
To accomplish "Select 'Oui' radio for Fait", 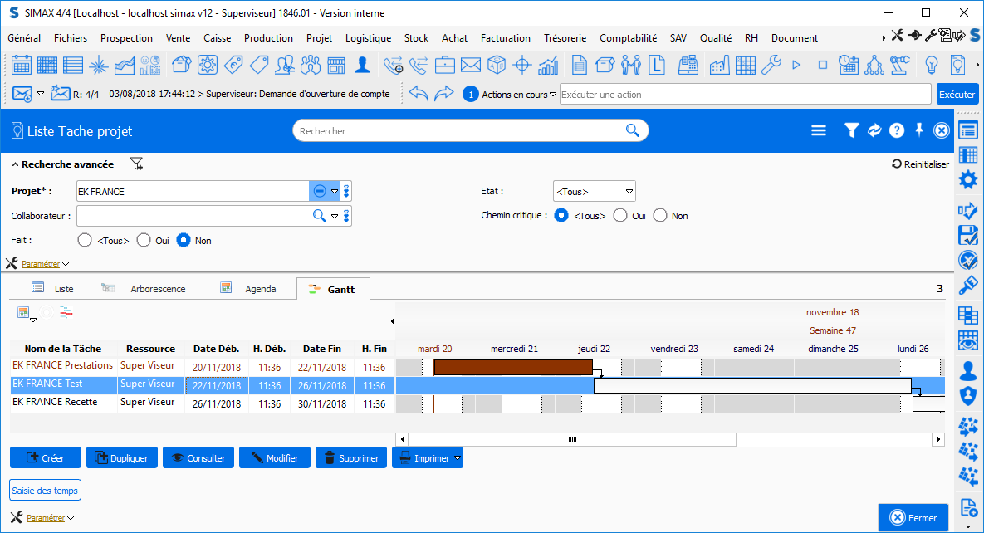I will click(x=144, y=241).
